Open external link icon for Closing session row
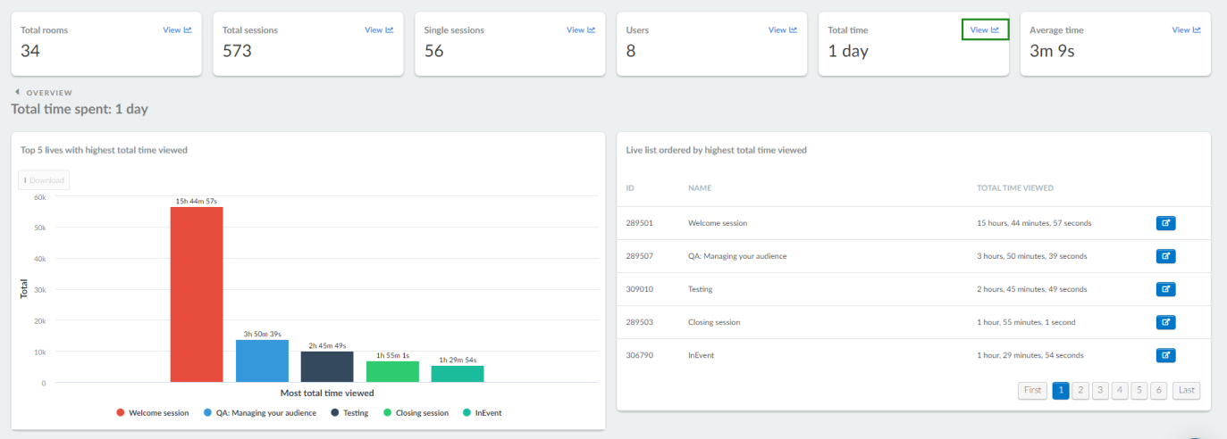This screenshot has width=1227, height=439. [1165, 322]
